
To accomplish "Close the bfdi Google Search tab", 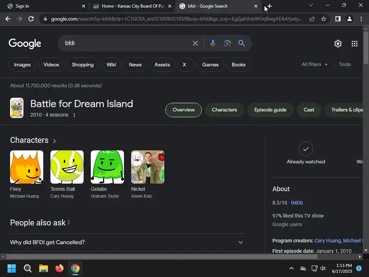I will click(x=256, y=6).
